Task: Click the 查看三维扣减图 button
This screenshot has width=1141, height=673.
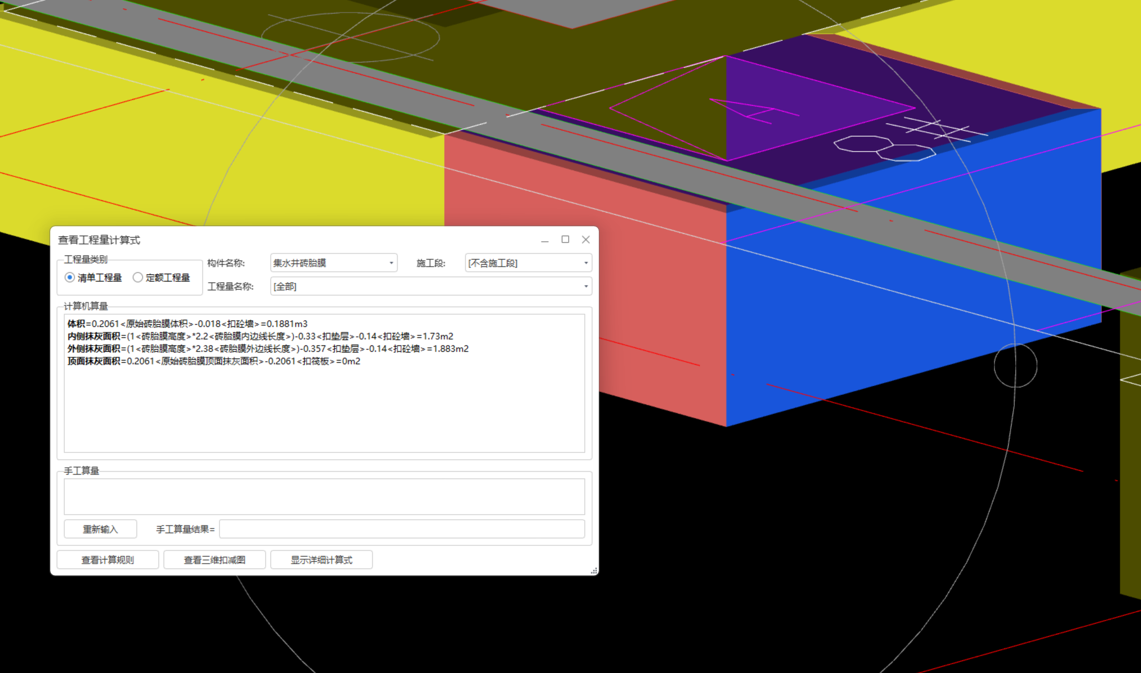Action: [x=214, y=560]
